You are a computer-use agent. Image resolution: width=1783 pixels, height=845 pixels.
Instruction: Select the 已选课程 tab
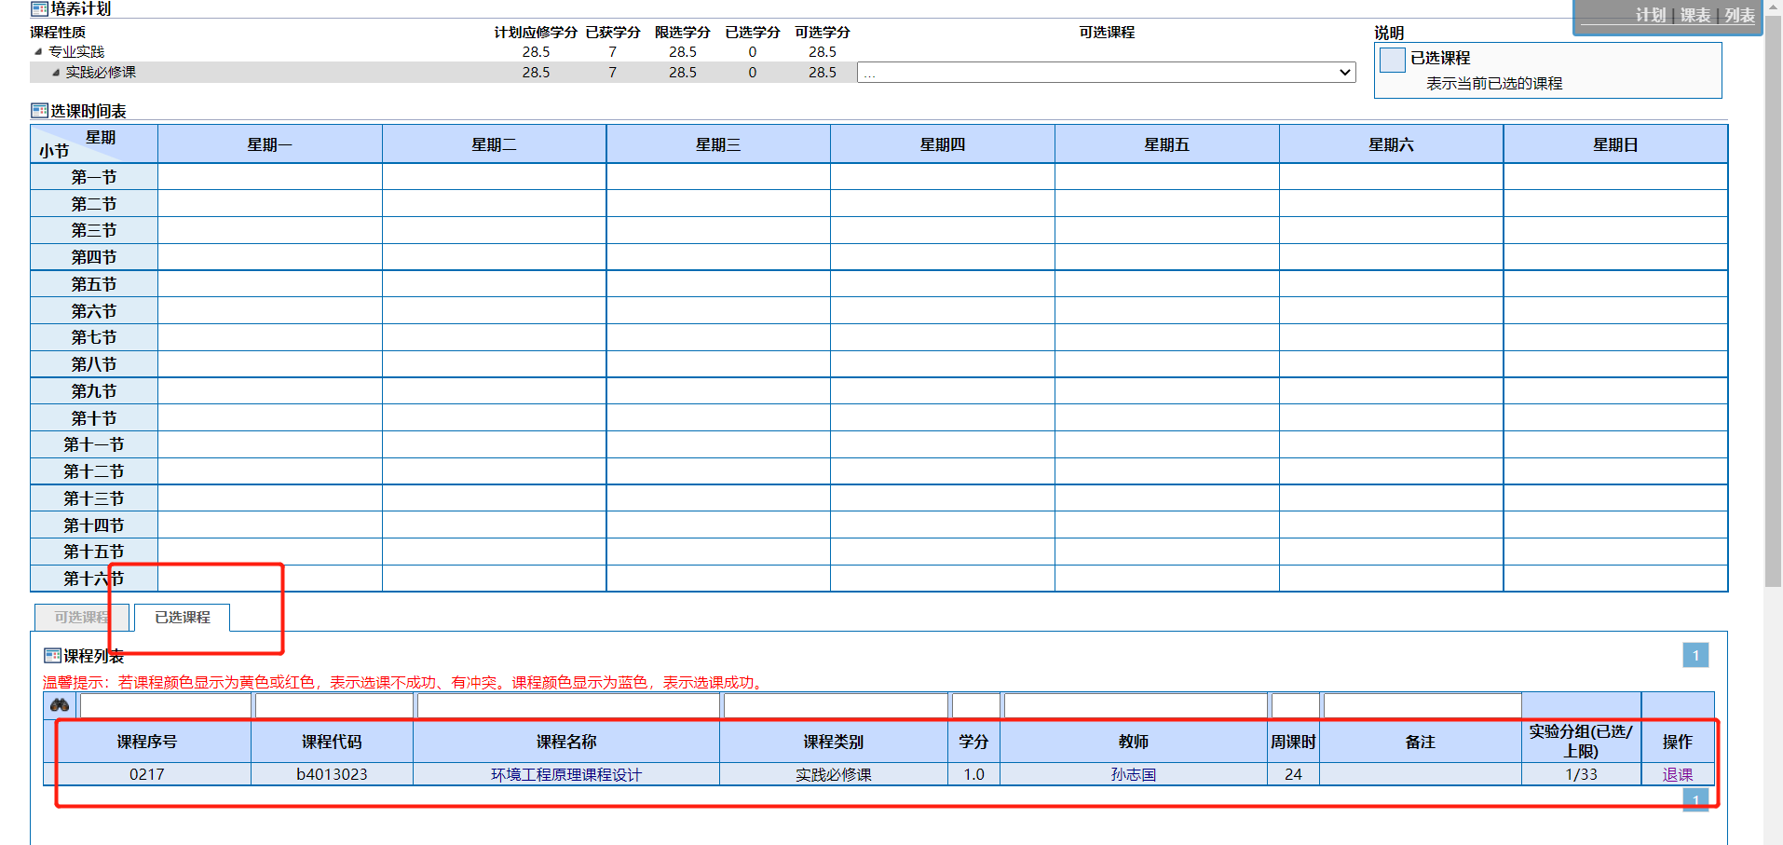tap(183, 618)
